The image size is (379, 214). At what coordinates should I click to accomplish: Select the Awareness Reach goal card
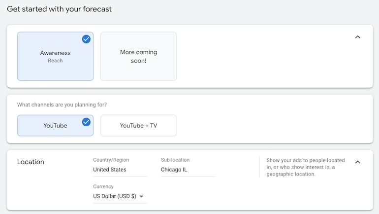(55, 56)
